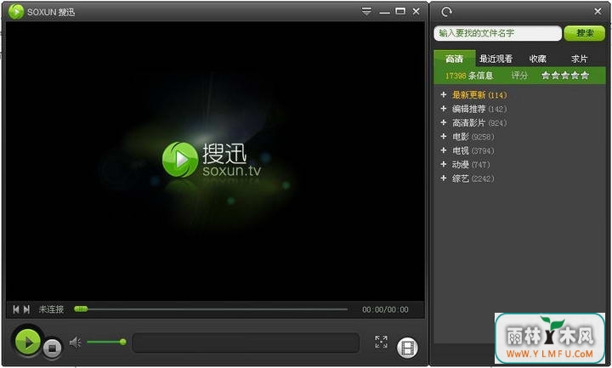Switch to the 最近观看 tab

pyautogui.click(x=496, y=59)
